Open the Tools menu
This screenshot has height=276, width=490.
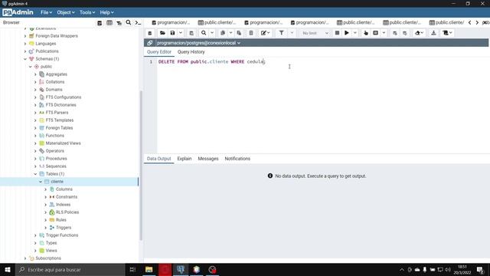tap(87, 12)
